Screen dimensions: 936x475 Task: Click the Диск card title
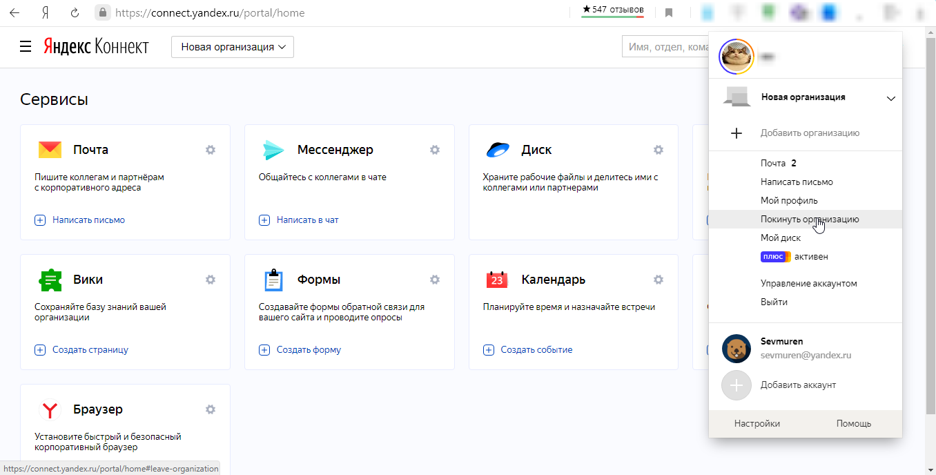(x=536, y=150)
